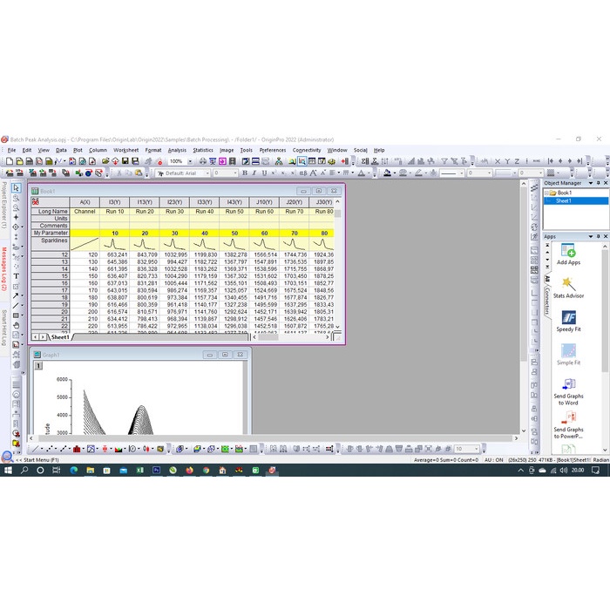Click the Add New Columns icon
The image size is (610, 610).
(x=345, y=161)
